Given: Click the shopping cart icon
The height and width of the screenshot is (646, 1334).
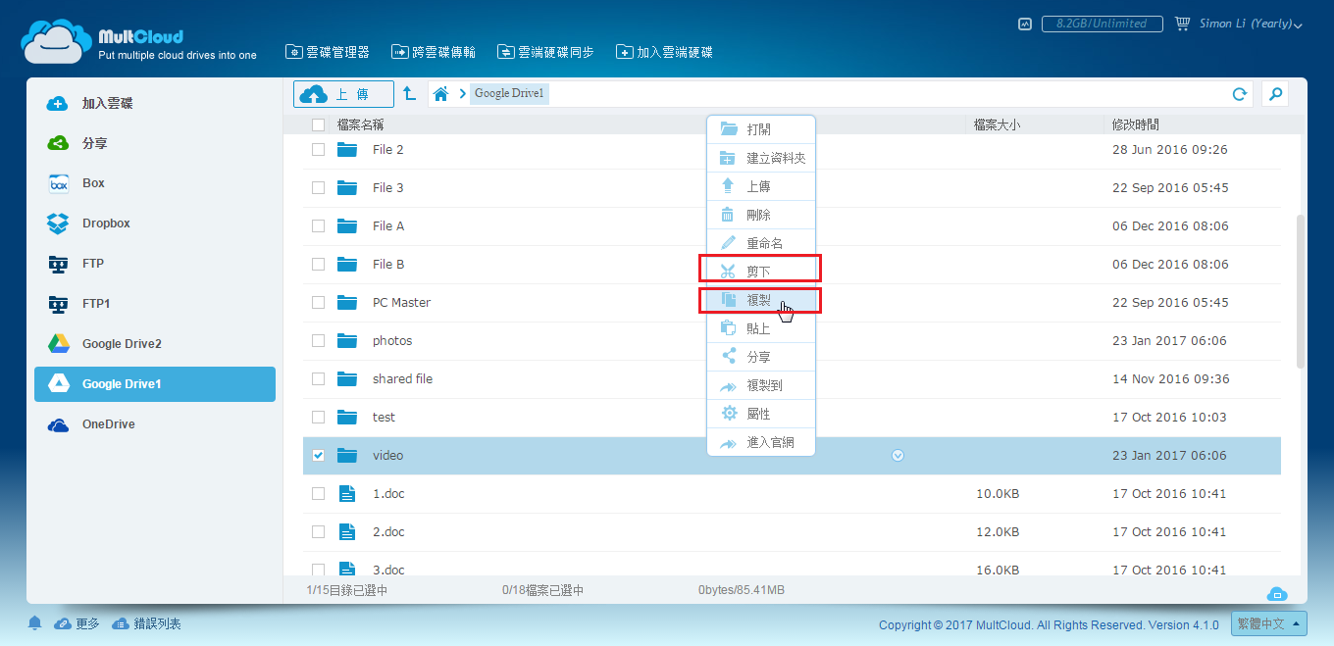Looking at the screenshot, I should pyautogui.click(x=1182, y=24).
